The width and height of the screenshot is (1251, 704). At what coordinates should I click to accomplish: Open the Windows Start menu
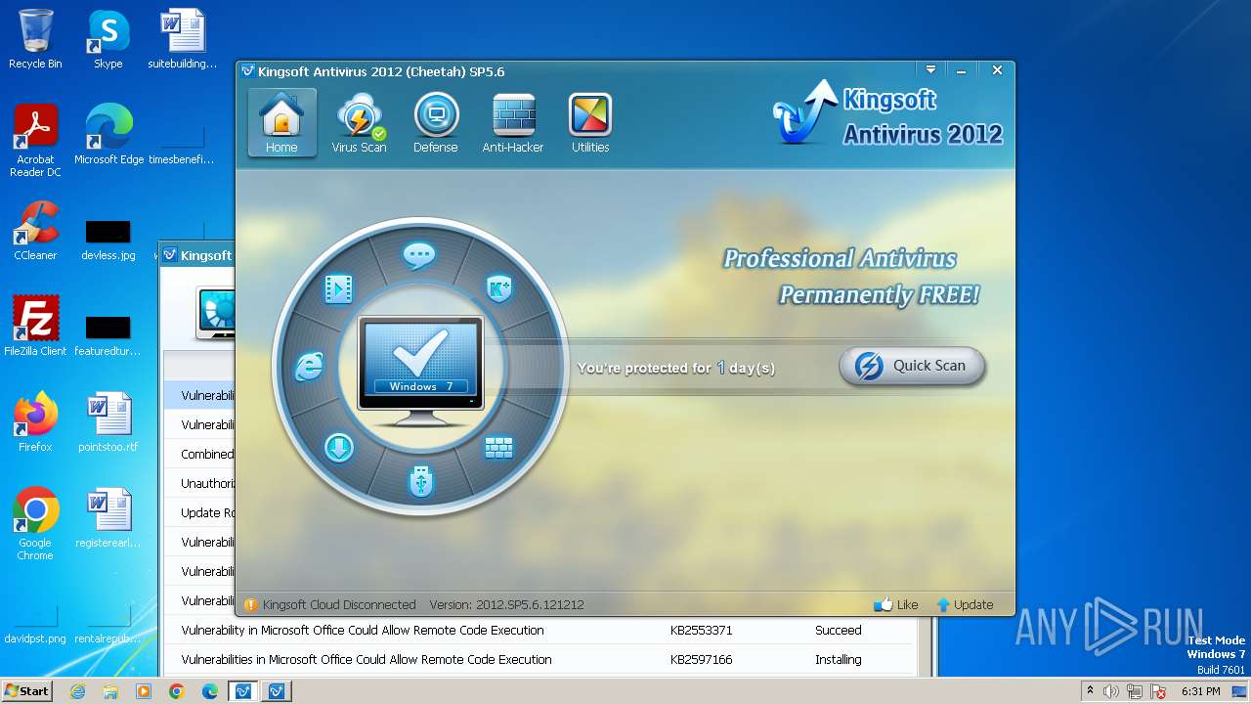pos(26,690)
